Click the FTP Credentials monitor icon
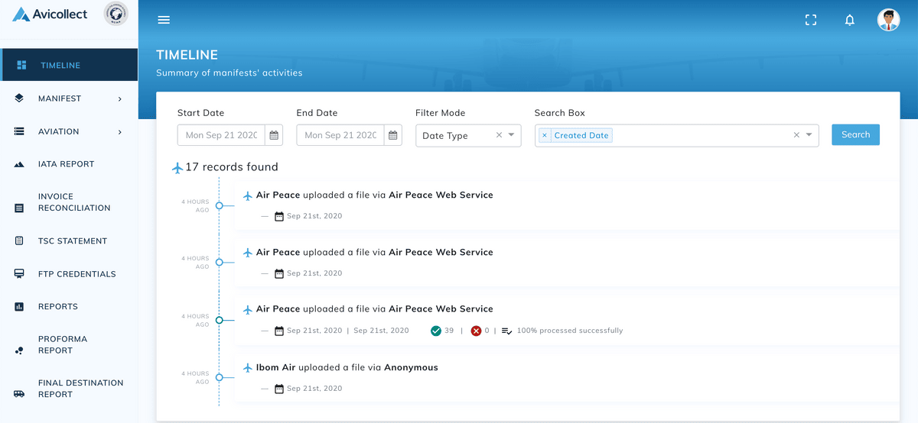This screenshot has height=423, width=918. 19,273
